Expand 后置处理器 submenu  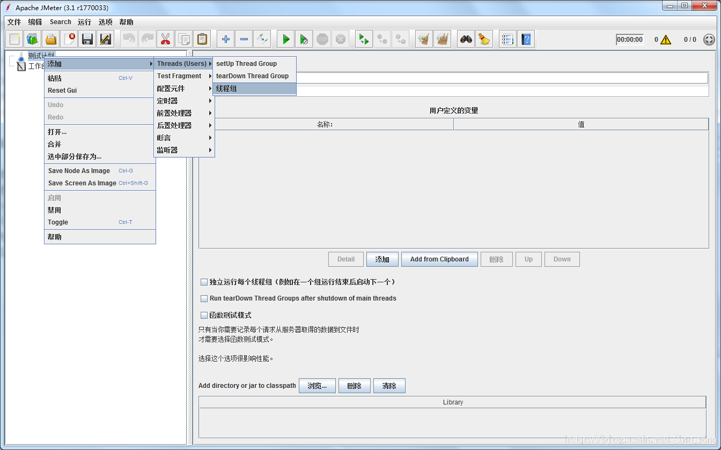[184, 125]
